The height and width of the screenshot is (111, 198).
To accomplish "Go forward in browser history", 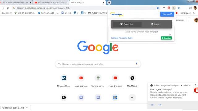I will pyautogui.click(x=3, y=8).
